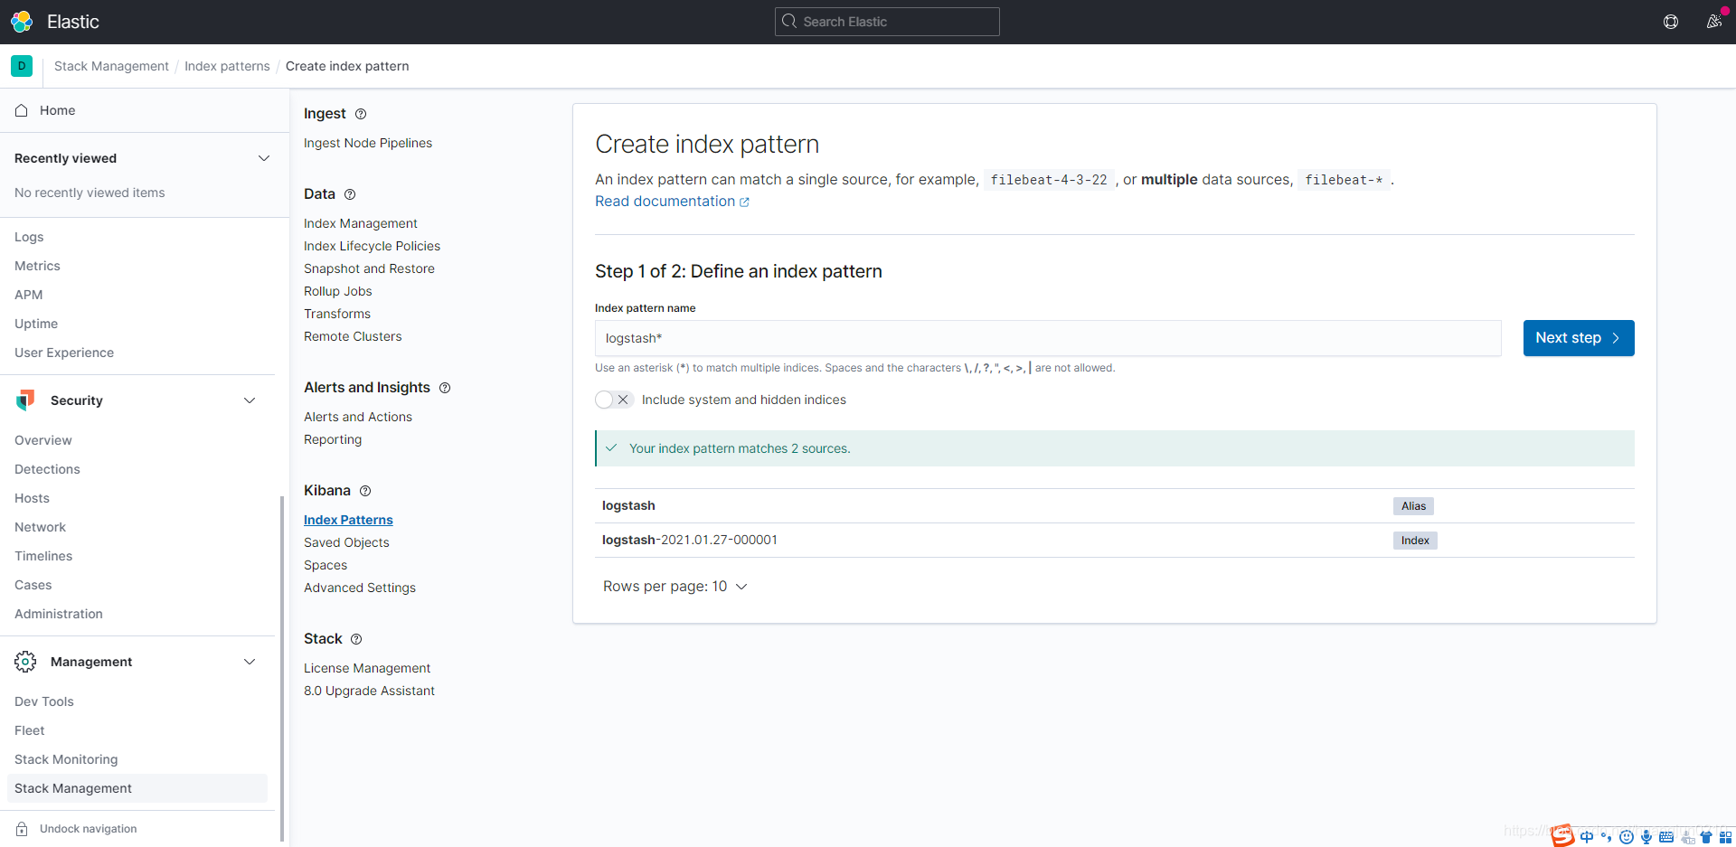This screenshot has width=1736, height=847.
Task: Show help tooltip icon next to Kibana
Action: pyautogui.click(x=365, y=491)
